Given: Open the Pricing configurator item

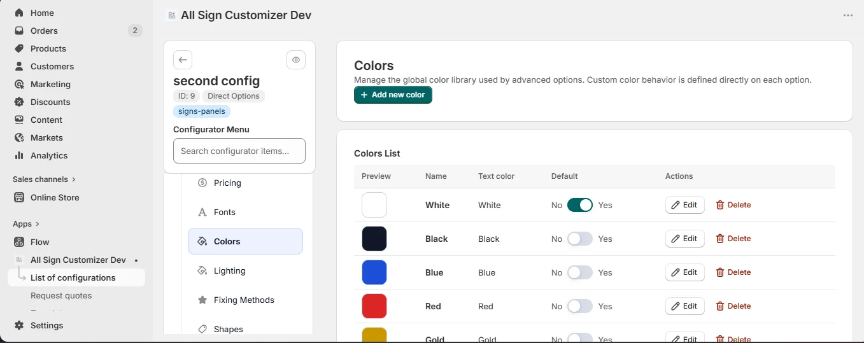Looking at the screenshot, I should pos(245,183).
